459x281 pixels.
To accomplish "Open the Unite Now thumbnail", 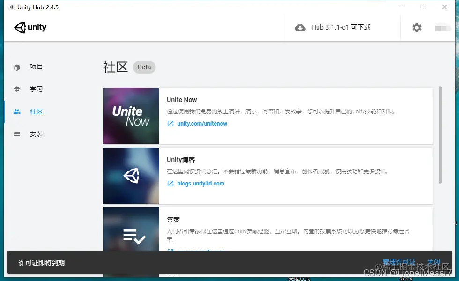I will point(131,116).
